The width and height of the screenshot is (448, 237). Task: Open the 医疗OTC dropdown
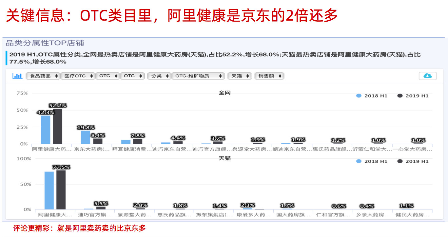(x=78, y=76)
